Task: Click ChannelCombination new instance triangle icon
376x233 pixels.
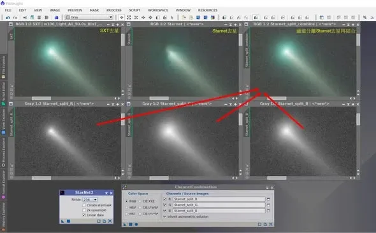Action: [125, 224]
